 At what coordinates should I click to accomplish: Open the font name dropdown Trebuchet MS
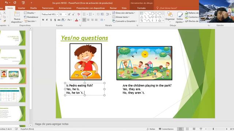click(x=57, y=14)
